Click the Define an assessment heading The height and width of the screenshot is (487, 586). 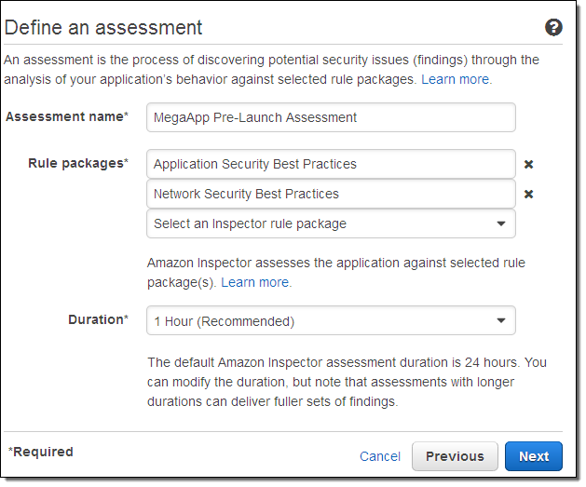[x=103, y=27]
